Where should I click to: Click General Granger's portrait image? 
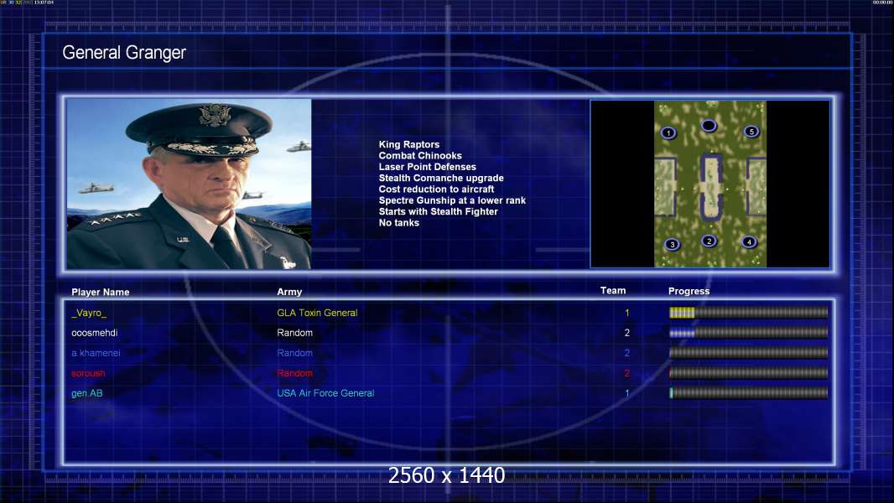189,184
